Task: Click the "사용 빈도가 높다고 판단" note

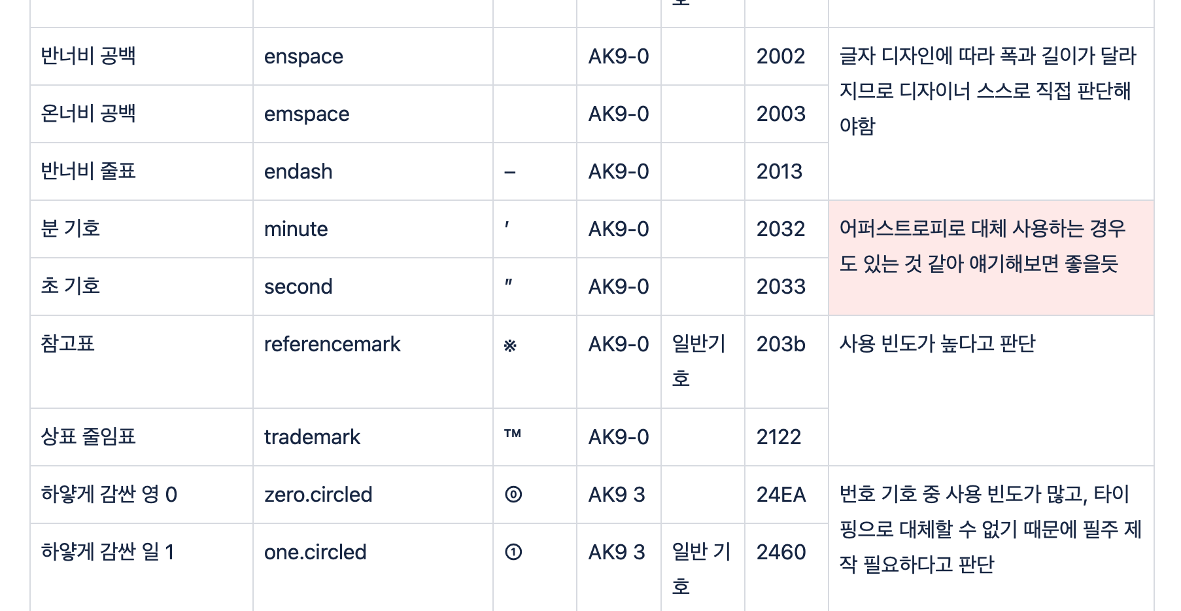Action: [x=937, y=344]
